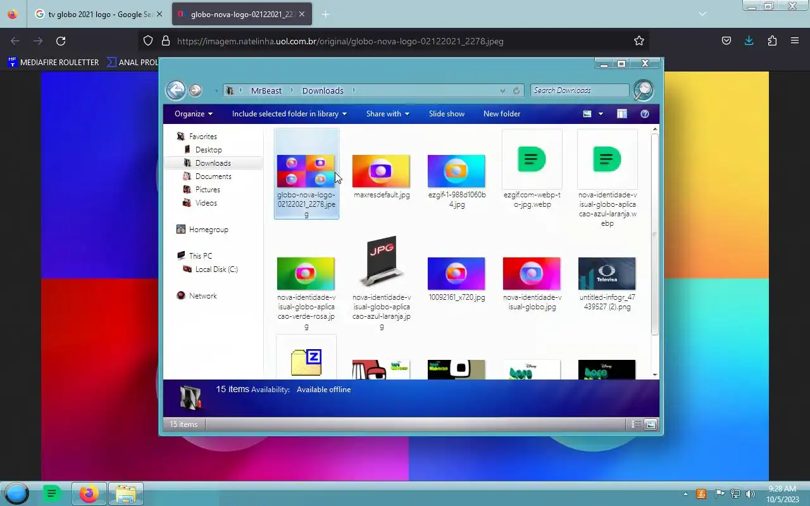Click the Firefox reload button
Screen dimensions: 810x506
(x=61, y=41)
